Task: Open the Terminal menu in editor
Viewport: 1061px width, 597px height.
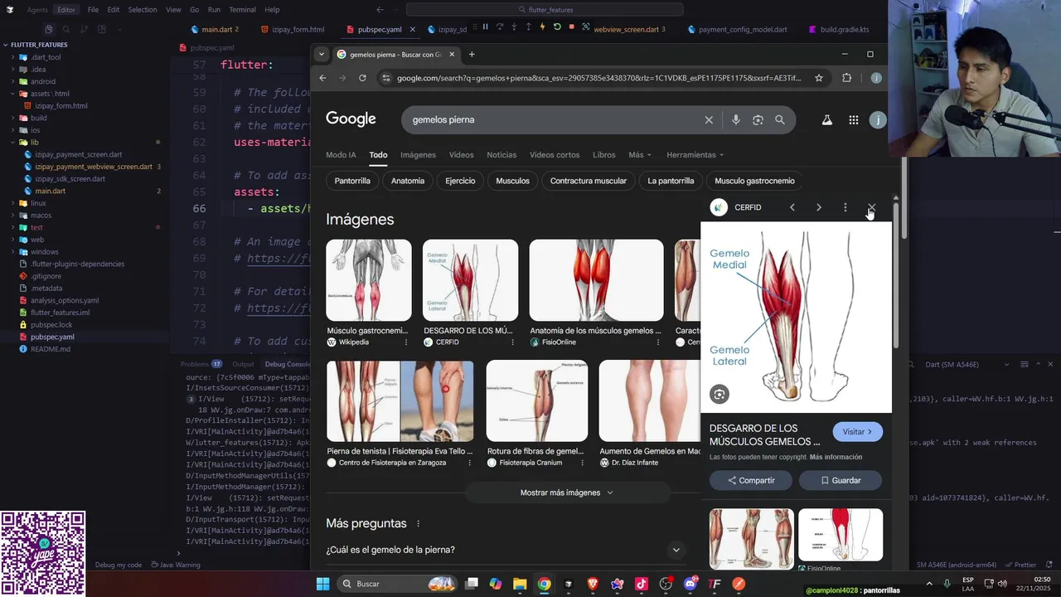Action: click(x=242, y=10)
